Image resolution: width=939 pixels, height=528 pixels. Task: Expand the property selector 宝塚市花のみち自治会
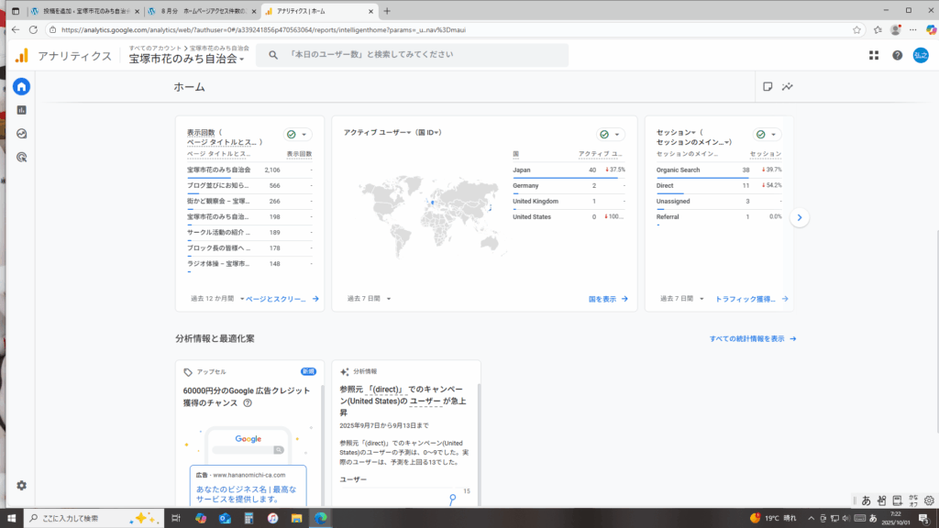(x=187, y=59)
